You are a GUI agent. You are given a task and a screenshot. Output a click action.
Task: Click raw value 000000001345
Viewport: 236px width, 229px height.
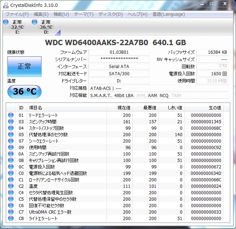pos(206,121)
